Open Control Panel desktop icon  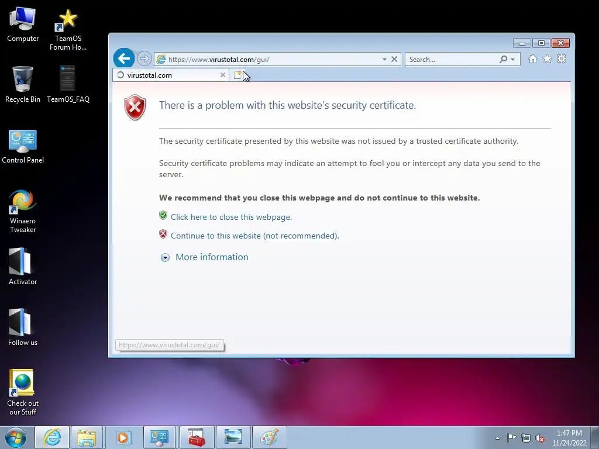coord(23,147)
